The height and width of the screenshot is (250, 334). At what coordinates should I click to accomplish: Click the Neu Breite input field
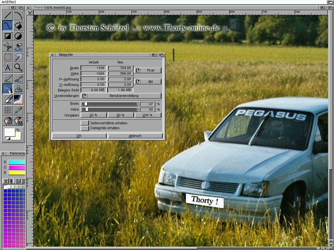tap(120, 68)
